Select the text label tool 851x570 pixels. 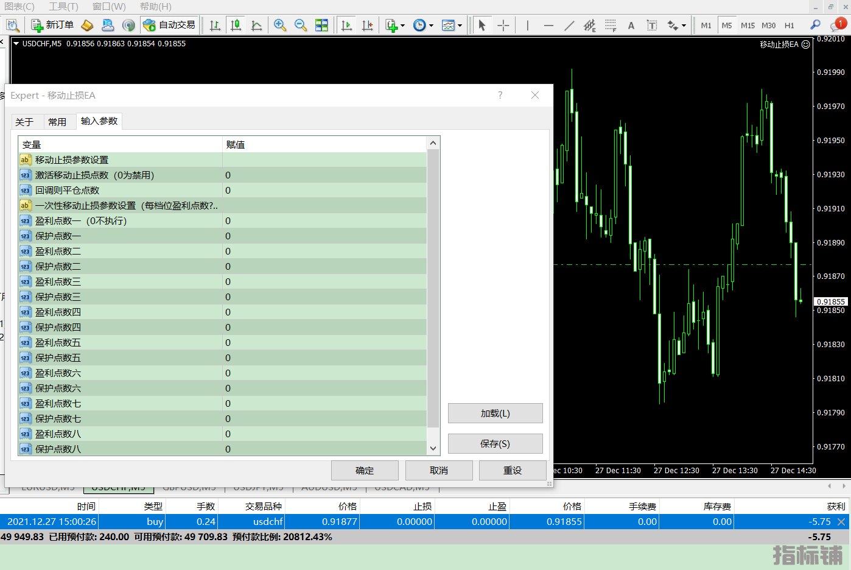(652, 25)
